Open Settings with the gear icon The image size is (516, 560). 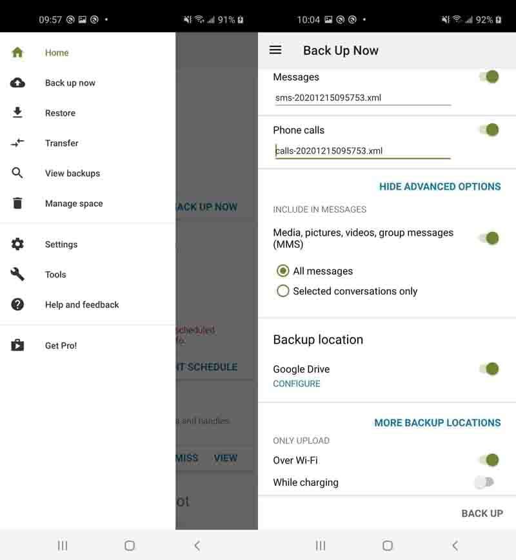[17, 244]
